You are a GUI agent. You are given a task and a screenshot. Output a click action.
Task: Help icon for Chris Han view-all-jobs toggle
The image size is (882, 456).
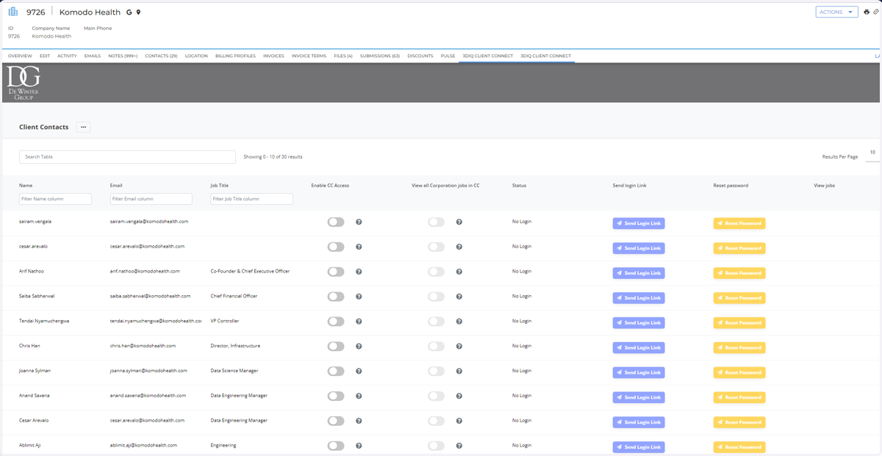[x=459, y=346]
